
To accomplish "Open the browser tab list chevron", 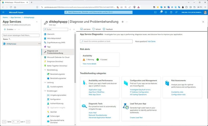I will click(x=189, y=2).
